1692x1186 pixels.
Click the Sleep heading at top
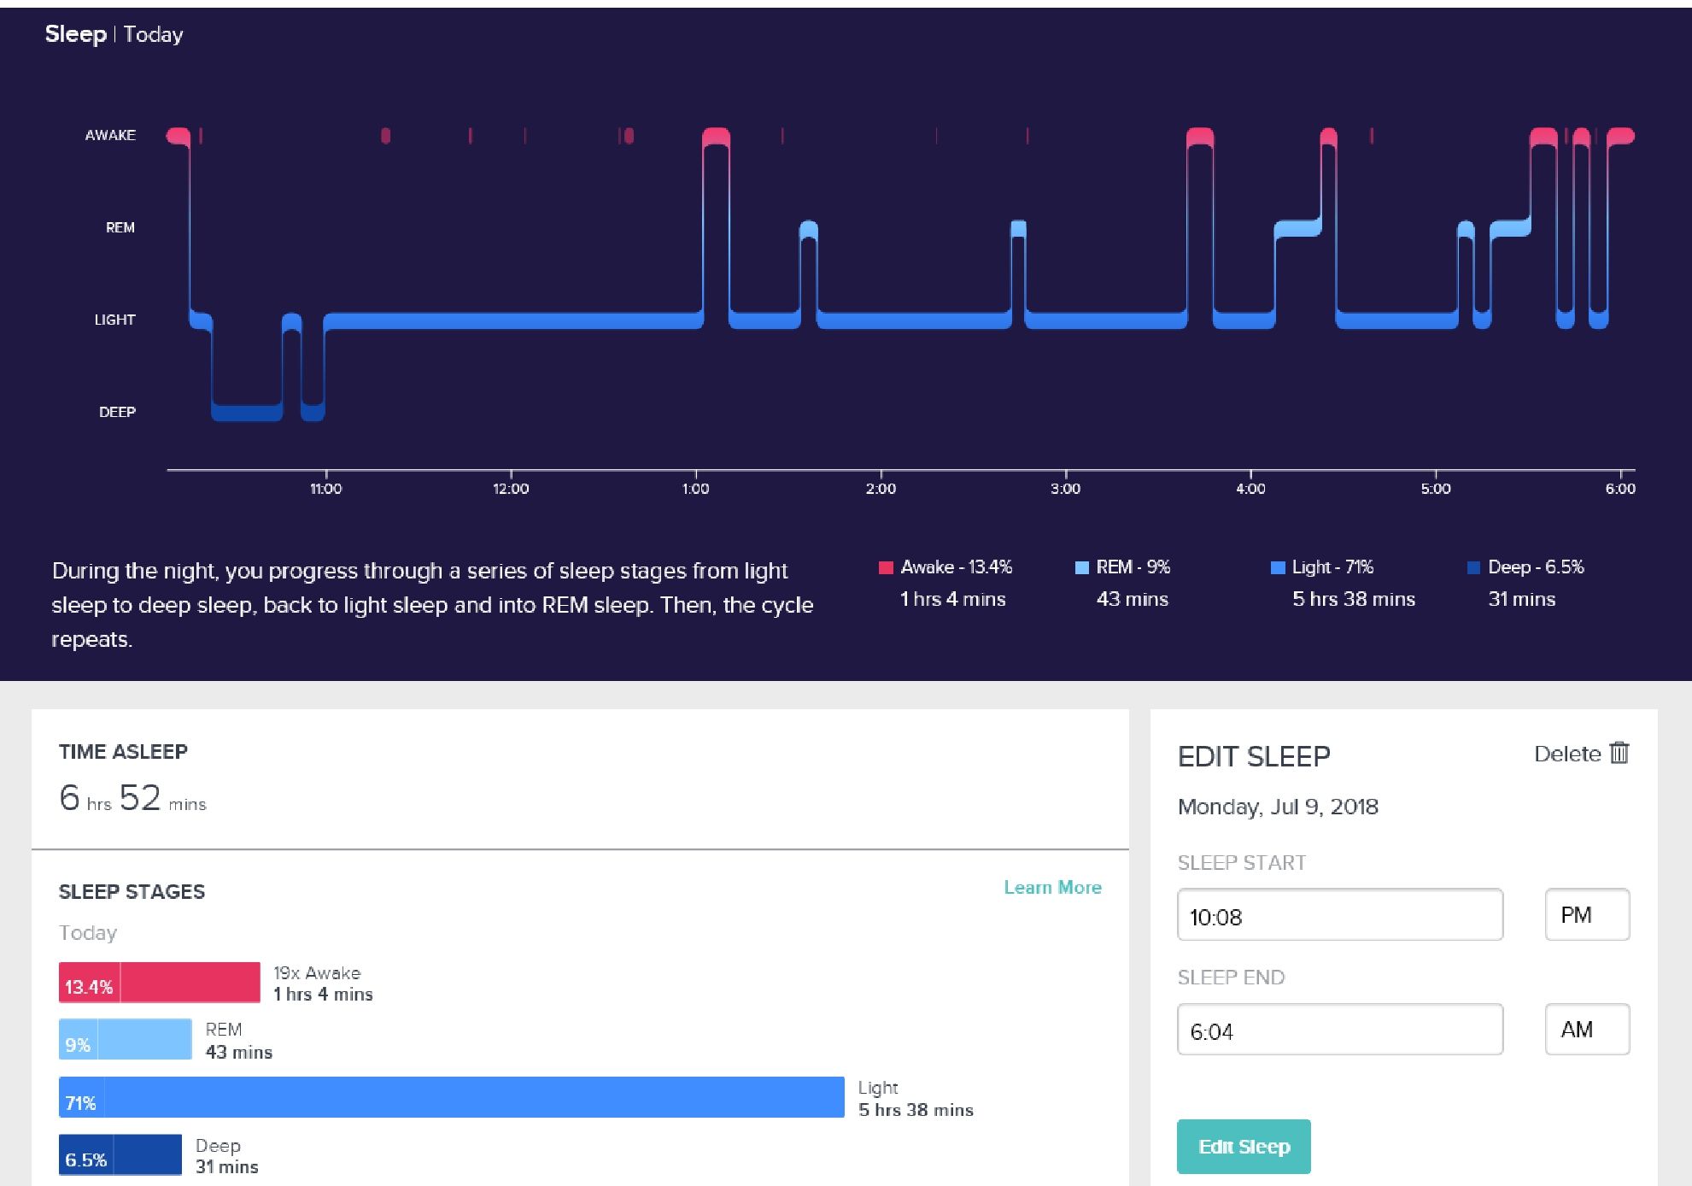(x=75, y=34)
